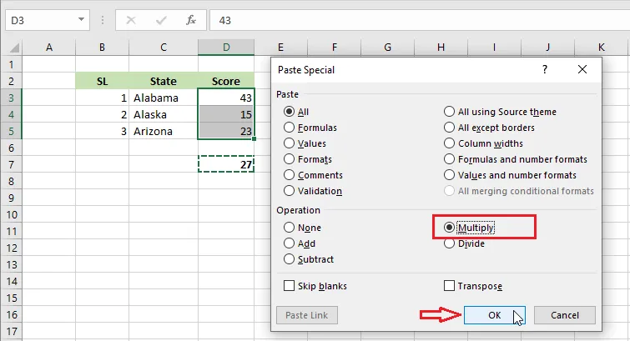Select the Multiply operation radio button
Viewport: 630px width, 341px height.
449,228
